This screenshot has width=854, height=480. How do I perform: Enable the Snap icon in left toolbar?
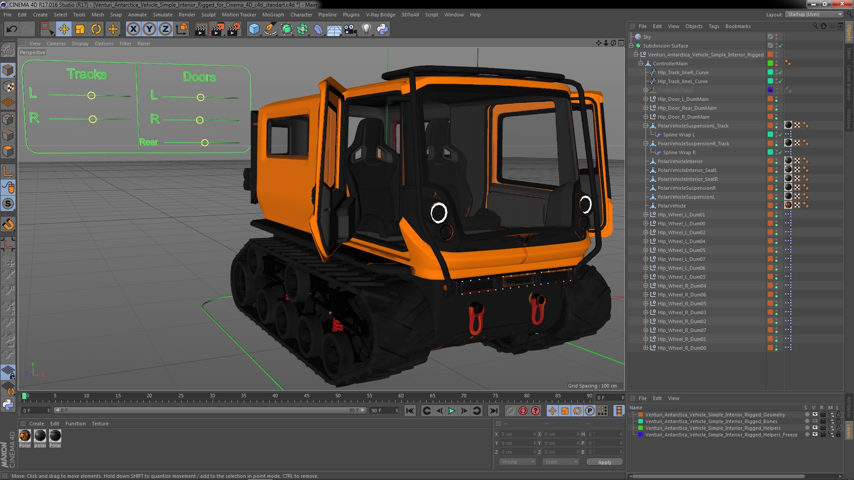click(x=8, y=204)
